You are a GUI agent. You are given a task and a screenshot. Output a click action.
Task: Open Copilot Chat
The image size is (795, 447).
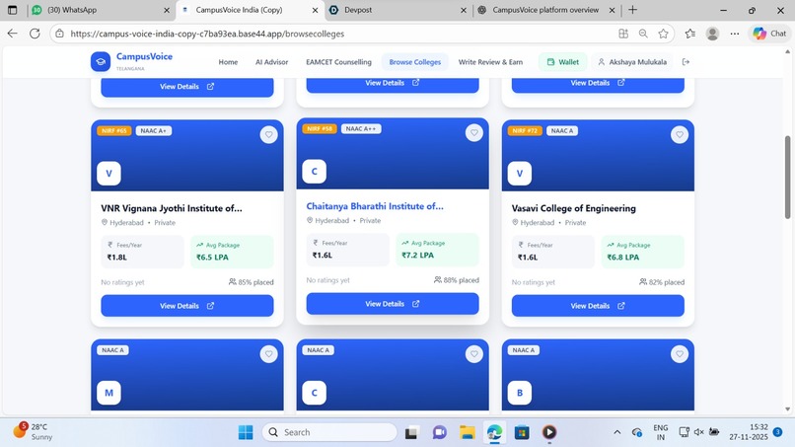(769, 34)
